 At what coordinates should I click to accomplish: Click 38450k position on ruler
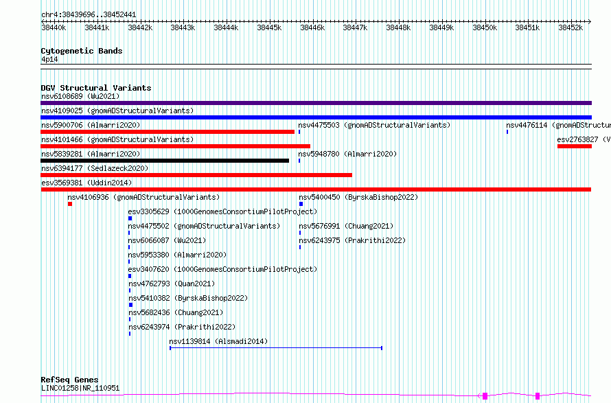tap(485, 27)
